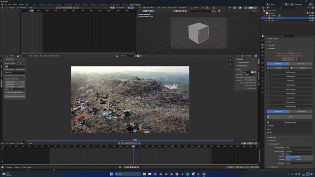
Task: Select the Cycles Bake mode button
Action: tap(301, 64)
